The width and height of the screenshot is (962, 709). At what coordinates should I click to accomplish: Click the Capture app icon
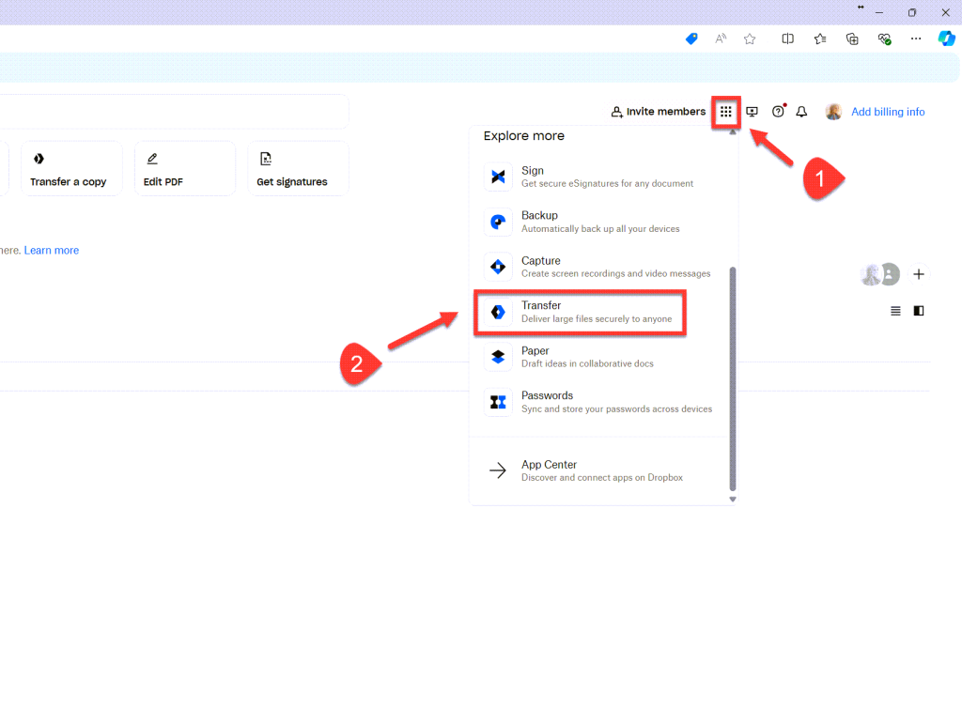498,267
